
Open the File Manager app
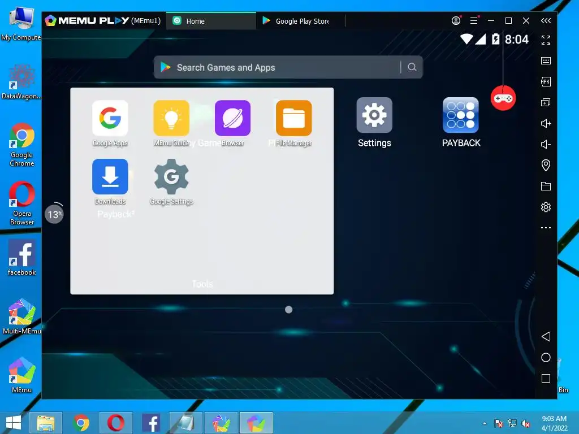pyautogui.click(x=294, y=118)
